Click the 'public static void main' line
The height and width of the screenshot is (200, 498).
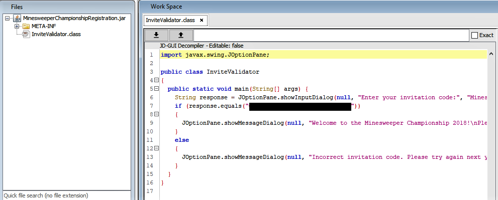pos(238,89)
